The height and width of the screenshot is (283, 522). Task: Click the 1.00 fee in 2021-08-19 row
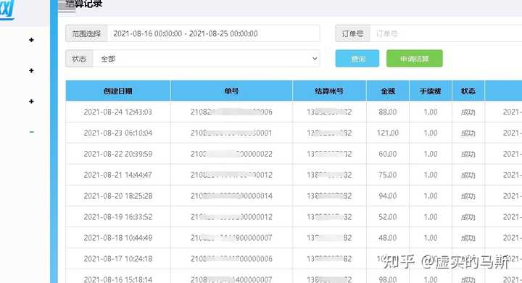click(431, 217)
